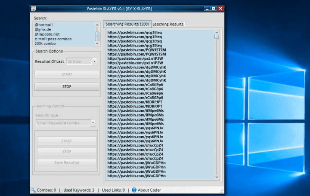Open the About Coder link
The width and height of the screenshot is (310, 196).
point(149,190)
